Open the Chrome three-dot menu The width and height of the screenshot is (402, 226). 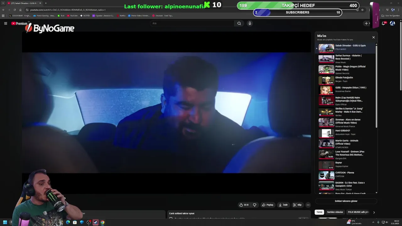click(x=398, y=10)
